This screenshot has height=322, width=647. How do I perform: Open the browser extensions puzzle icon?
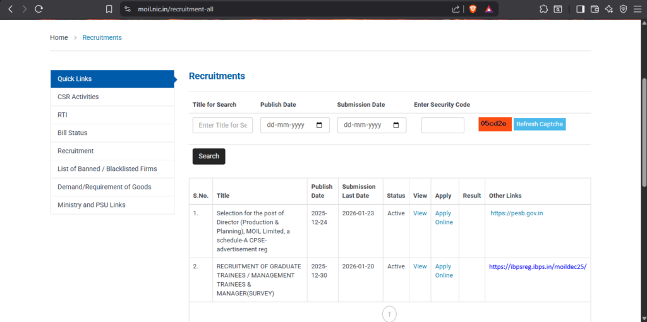(543, 9)
